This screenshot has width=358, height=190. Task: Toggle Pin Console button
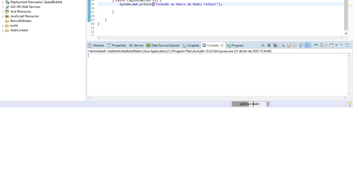pyautogui.click(x=315, y=45)
